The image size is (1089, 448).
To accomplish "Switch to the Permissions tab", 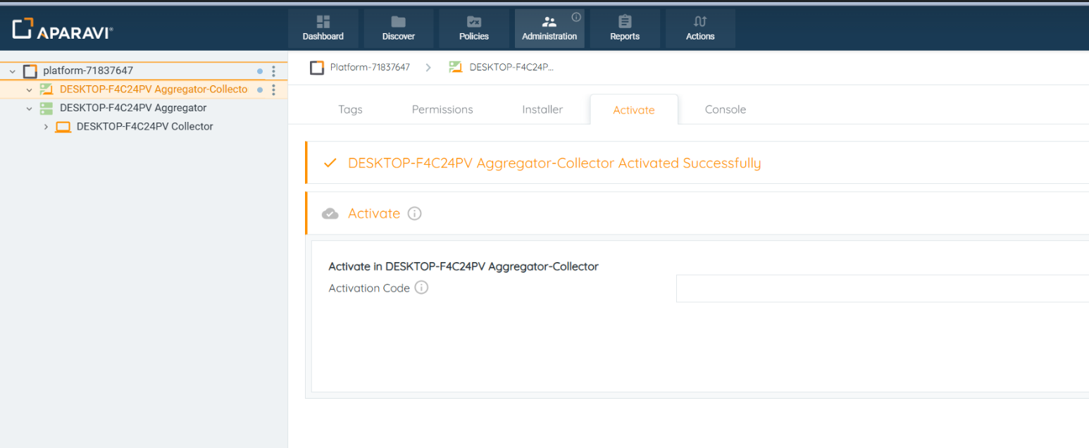I will 442,110.
